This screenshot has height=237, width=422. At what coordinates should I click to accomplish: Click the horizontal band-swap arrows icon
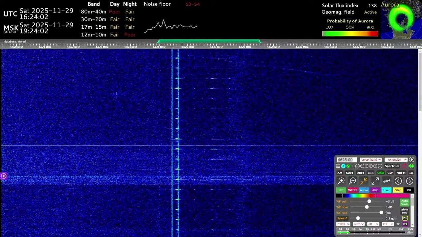[x=387, y=181]
